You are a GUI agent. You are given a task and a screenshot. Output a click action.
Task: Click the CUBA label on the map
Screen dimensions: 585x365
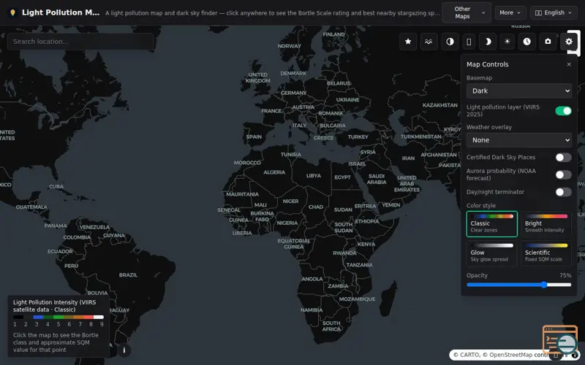(x=56, y=187)
